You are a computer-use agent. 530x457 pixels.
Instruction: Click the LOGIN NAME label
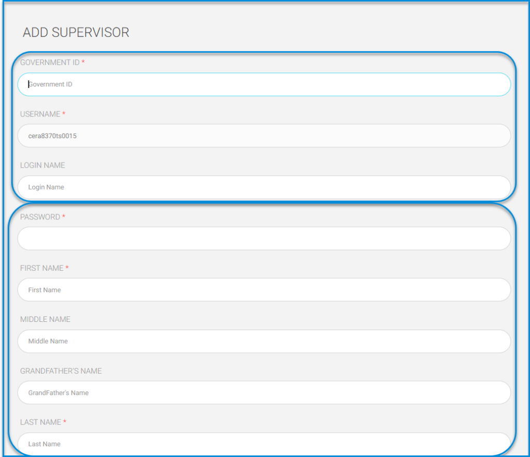(42, 165)
